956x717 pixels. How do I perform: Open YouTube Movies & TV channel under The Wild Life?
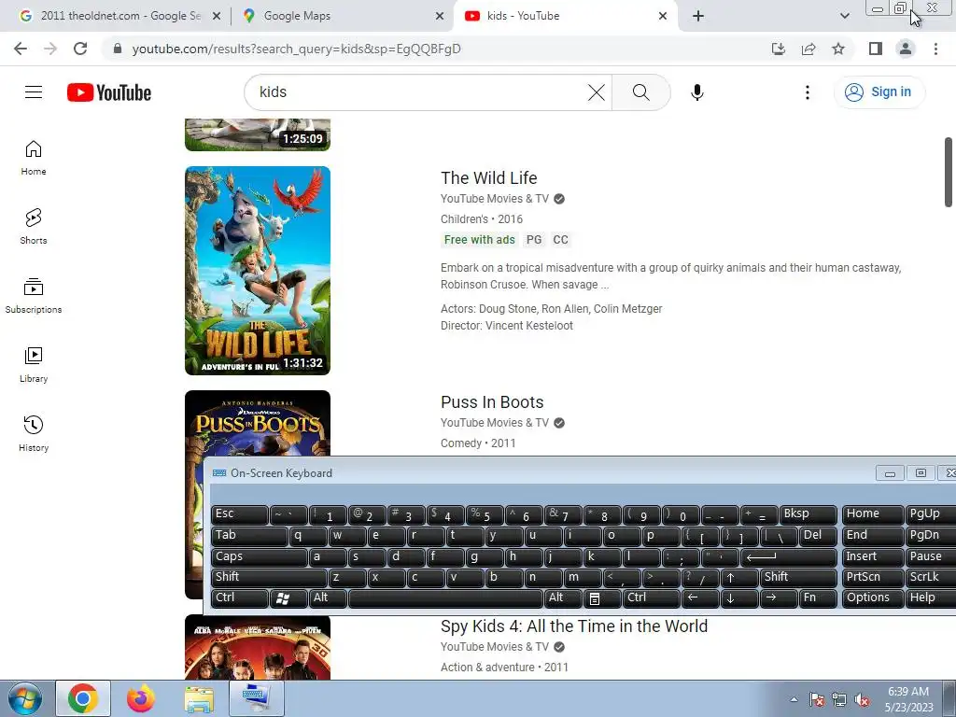click(495, 199)
